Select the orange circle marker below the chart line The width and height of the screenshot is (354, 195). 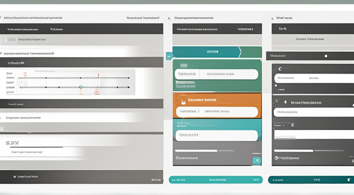pyautogui.click(x=96, y=92)
